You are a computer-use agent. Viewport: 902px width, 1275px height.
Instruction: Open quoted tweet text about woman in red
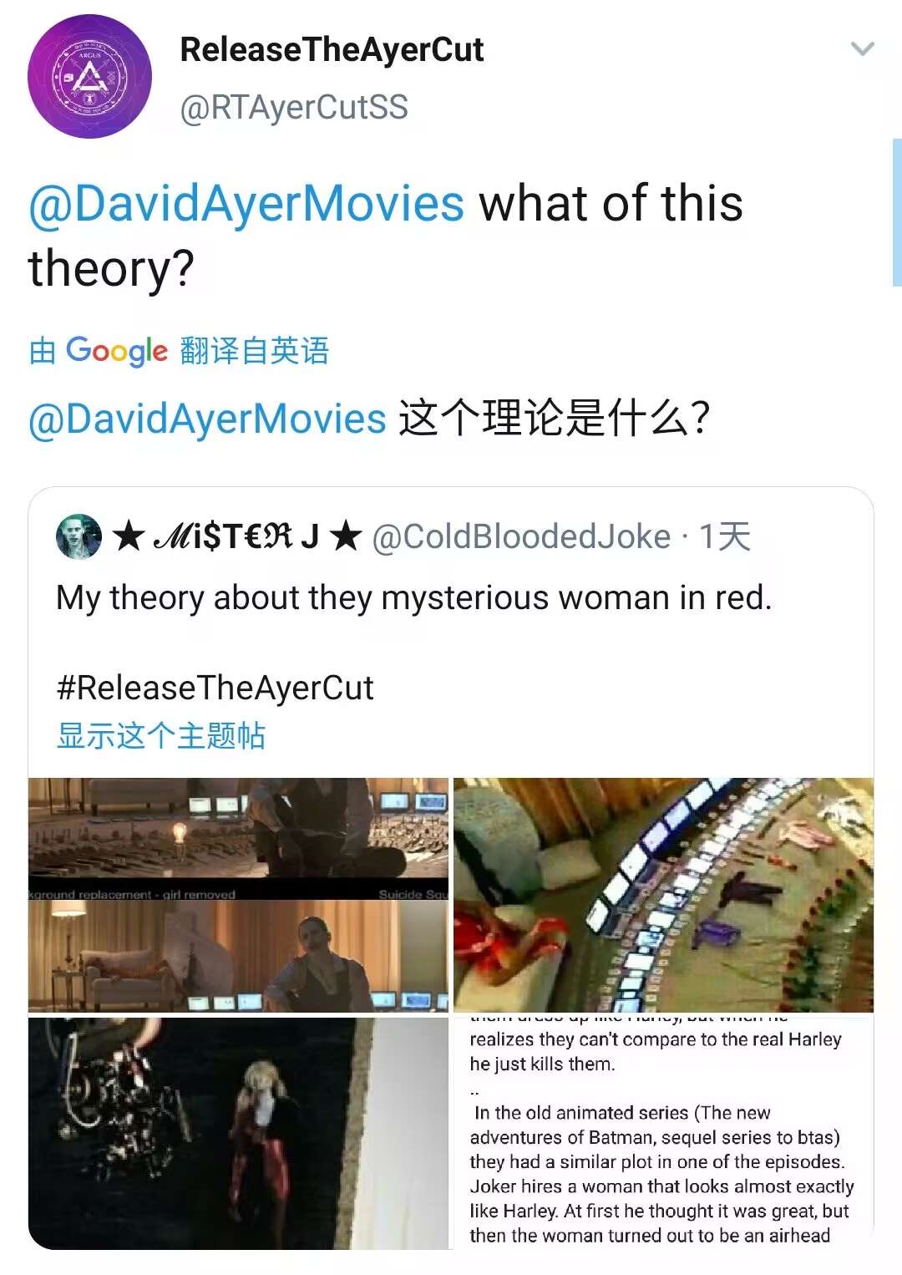tap(414, 598)
